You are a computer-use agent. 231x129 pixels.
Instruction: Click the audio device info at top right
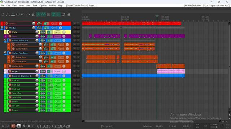click(207, 6)
